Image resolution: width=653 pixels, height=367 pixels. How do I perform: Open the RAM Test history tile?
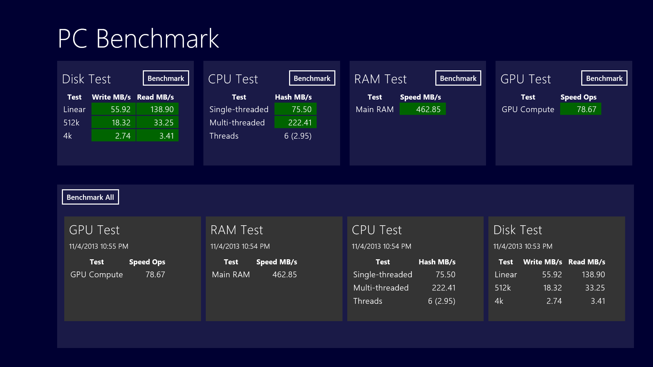coord(274,268)
